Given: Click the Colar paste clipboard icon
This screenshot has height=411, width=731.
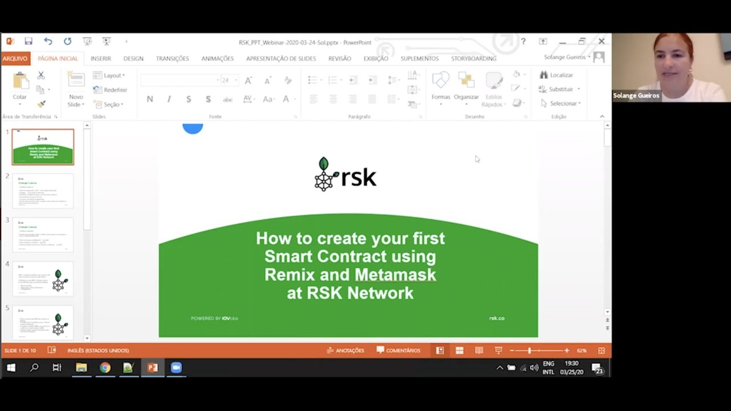Looking at the screenshot, I should pos(20,81).
